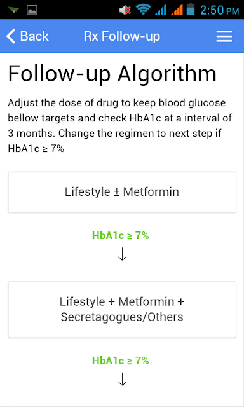Tap the paper plane notification icon
The width and height of the screenshot is (244, 407).
click(x=13, y=10)
